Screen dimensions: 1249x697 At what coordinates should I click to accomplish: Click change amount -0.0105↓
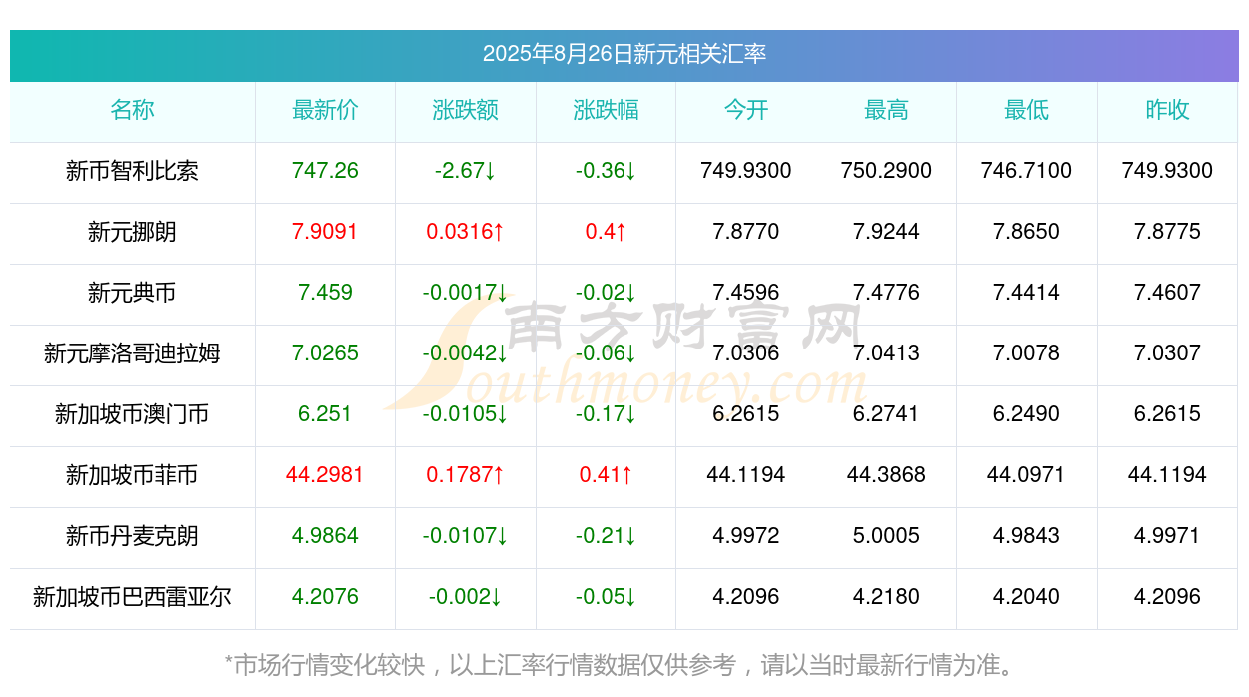click(x=466, y=414)
